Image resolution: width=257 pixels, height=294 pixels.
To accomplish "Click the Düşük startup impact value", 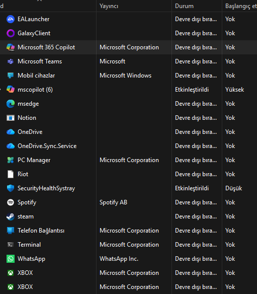I will (233, 188).
